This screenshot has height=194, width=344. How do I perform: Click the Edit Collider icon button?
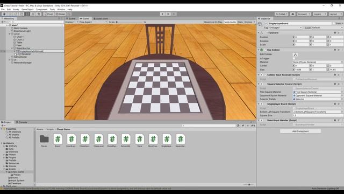(295, 54)
